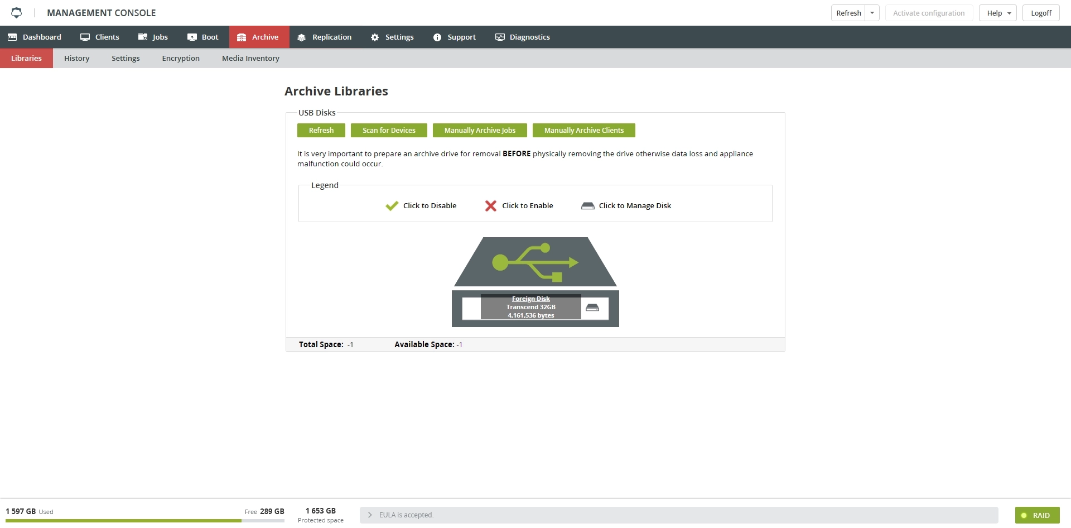Screen dimensions: 1071x528
Task: Click the console logo icon in the header
Action: pyautogui.click(x=17, y=13)
